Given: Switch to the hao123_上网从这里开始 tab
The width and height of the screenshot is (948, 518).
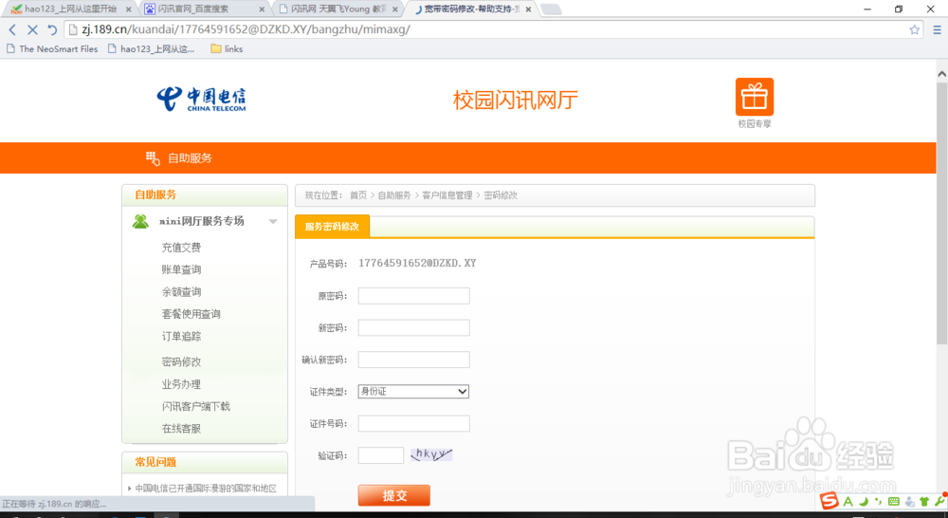Looking at the screenshot, I should point(71,9).
